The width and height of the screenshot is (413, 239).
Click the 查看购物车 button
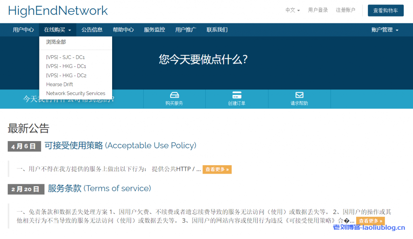point(386,10)
